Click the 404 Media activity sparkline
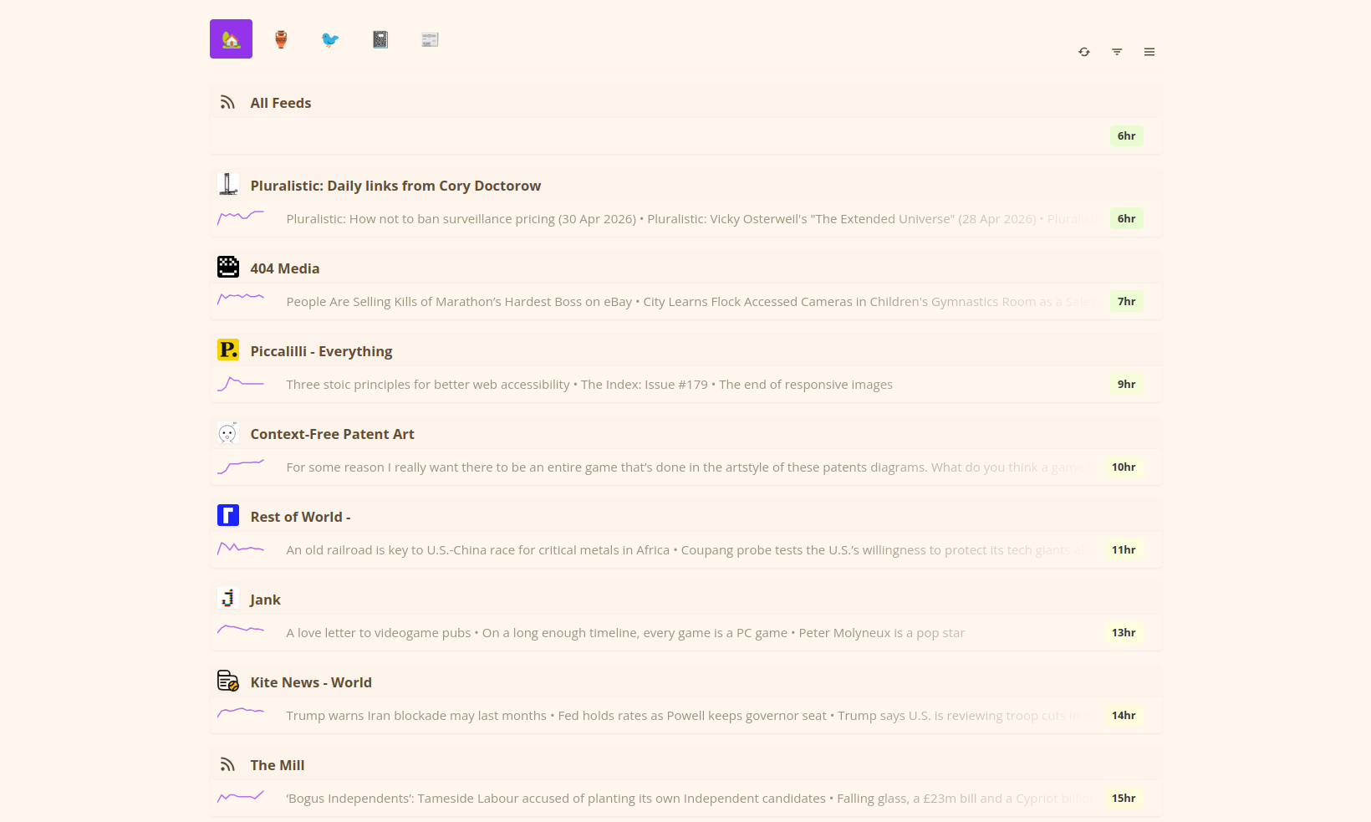 (241, 299)
